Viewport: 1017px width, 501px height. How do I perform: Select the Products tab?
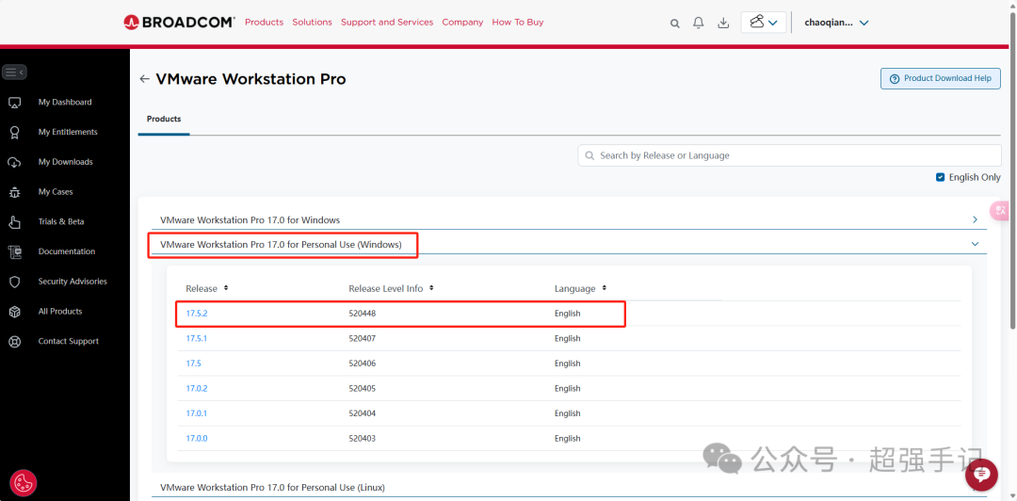pos(164,119)
